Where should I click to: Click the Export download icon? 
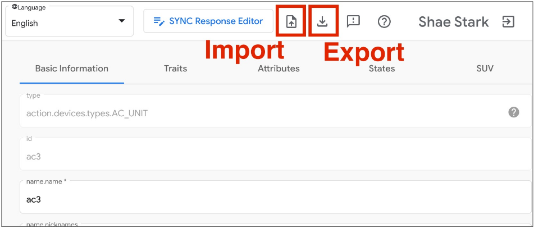click(x=322, y=22)
